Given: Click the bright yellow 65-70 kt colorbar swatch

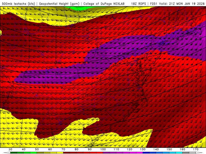Looking at the screenshot, I should pos(60,153).
